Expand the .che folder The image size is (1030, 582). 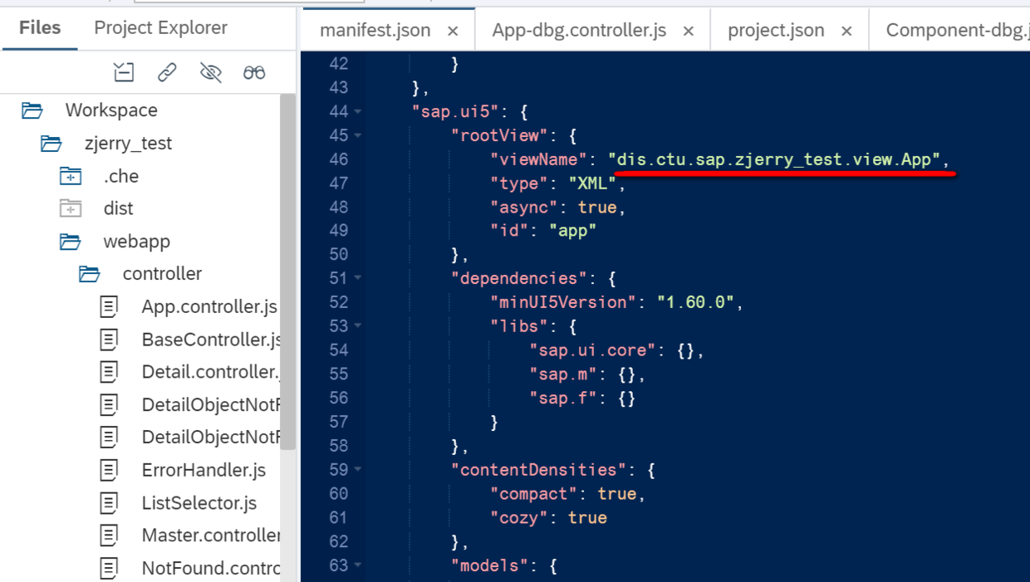[x=71, y=176]
